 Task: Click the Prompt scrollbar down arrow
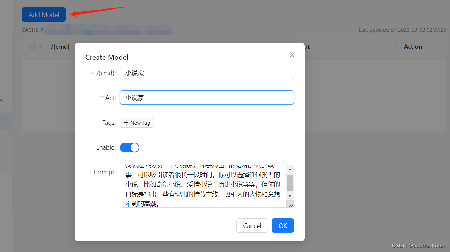click(290, 195)
